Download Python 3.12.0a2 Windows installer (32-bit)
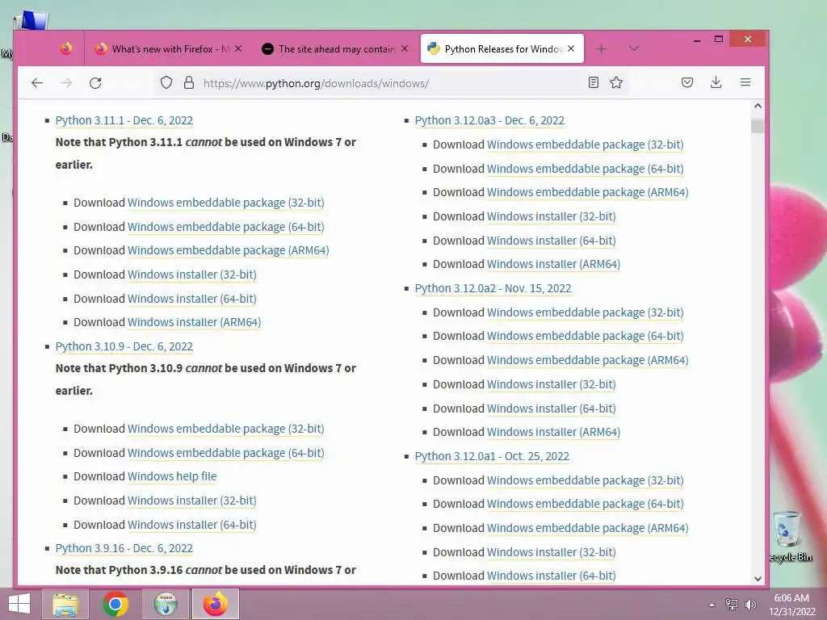Image resolution: width=827 pixels, height=620 pixels. point(551,384)
